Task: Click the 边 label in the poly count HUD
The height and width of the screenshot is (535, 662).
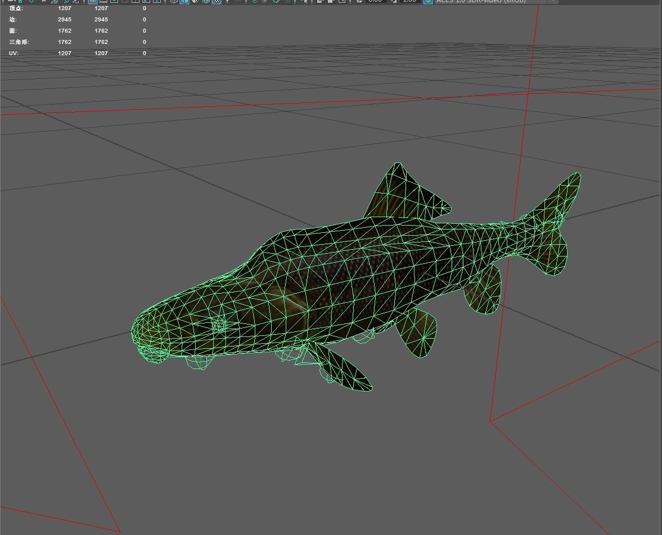Action: click(x=13, y=20)
